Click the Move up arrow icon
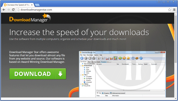Viewport: 178px width, 101px height. click(x=99, y=58)
